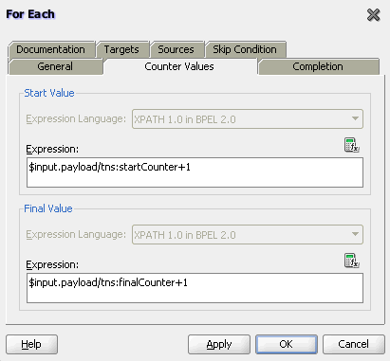Confirm with the OK button
Image resolution: width=390 pixels, height=361 pixels.
coord(287,344)
